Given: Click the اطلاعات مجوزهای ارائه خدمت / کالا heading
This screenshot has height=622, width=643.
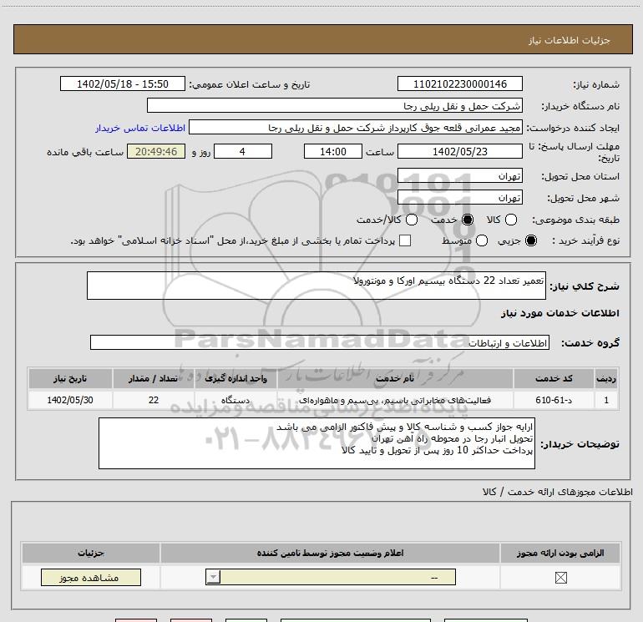Looking at the screenshot, I should tap(558, 492).
